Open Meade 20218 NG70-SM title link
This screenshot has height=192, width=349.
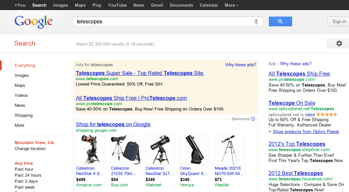tap(229, 171)
